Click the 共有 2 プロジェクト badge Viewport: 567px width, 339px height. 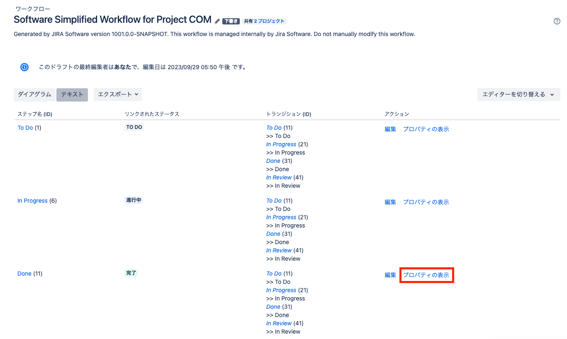pos(264,21)
